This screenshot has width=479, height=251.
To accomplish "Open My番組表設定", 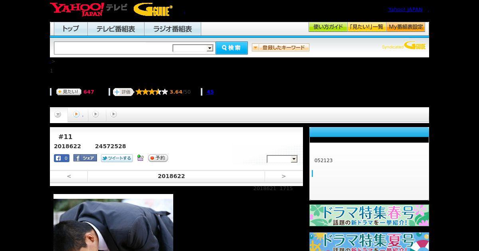I will [406, 27].
